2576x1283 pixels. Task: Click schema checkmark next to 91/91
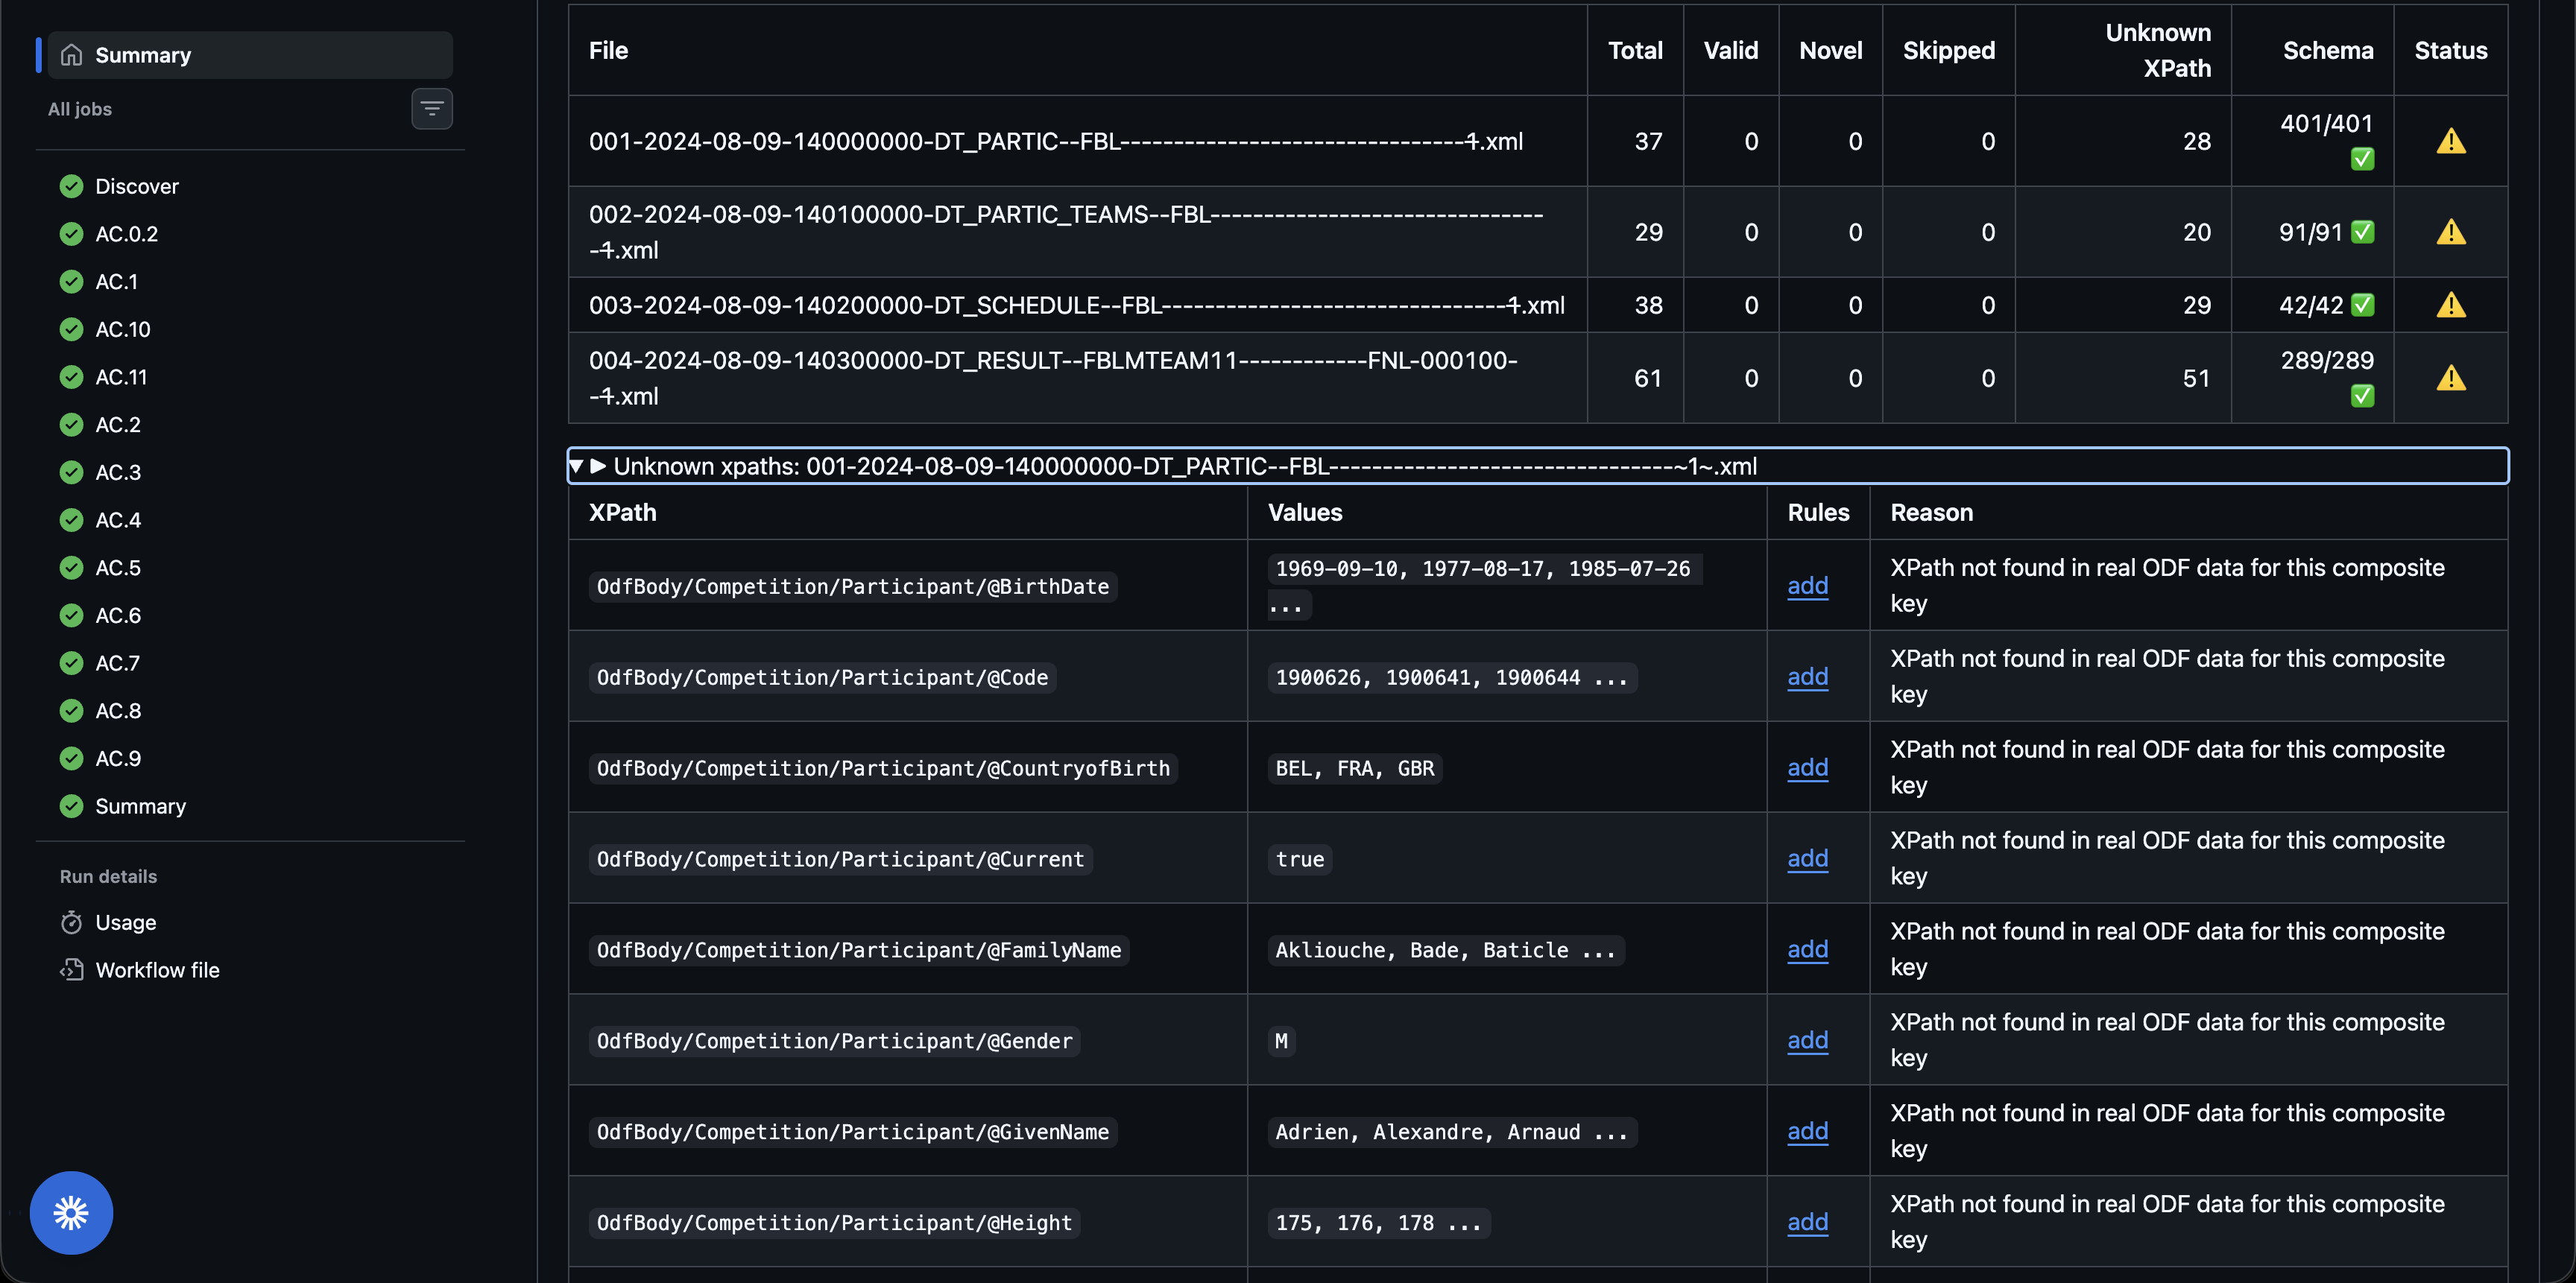tap(2362, 232)
